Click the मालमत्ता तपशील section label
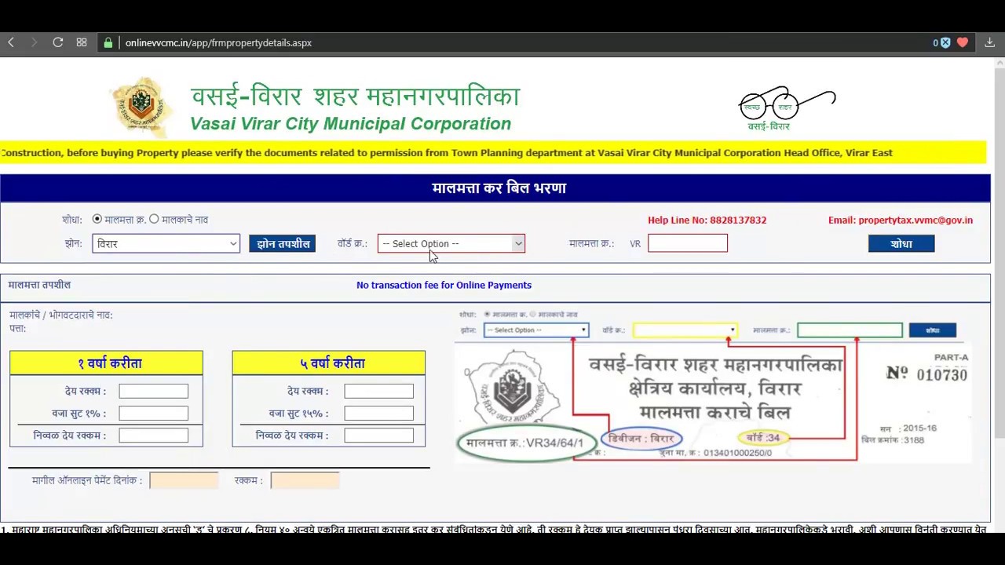The height and width of the screenshot is (565, 1005). (39, 285)
